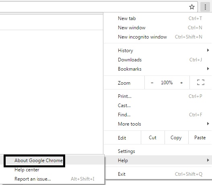Choose Print... from the menu
This screenshot has width=212, height=185.
pos(158,96)
